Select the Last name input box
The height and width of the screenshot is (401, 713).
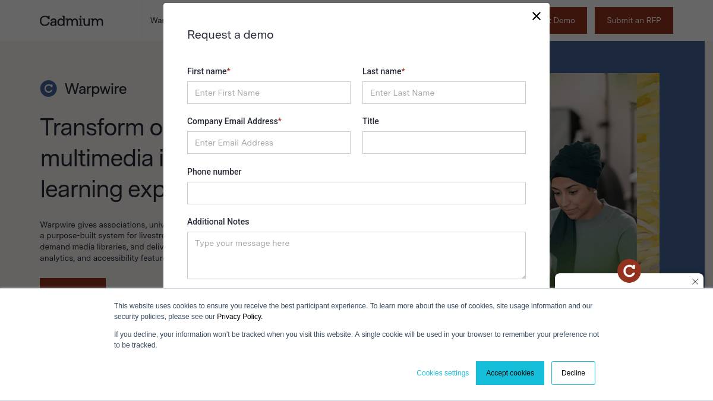coord(444,93)
